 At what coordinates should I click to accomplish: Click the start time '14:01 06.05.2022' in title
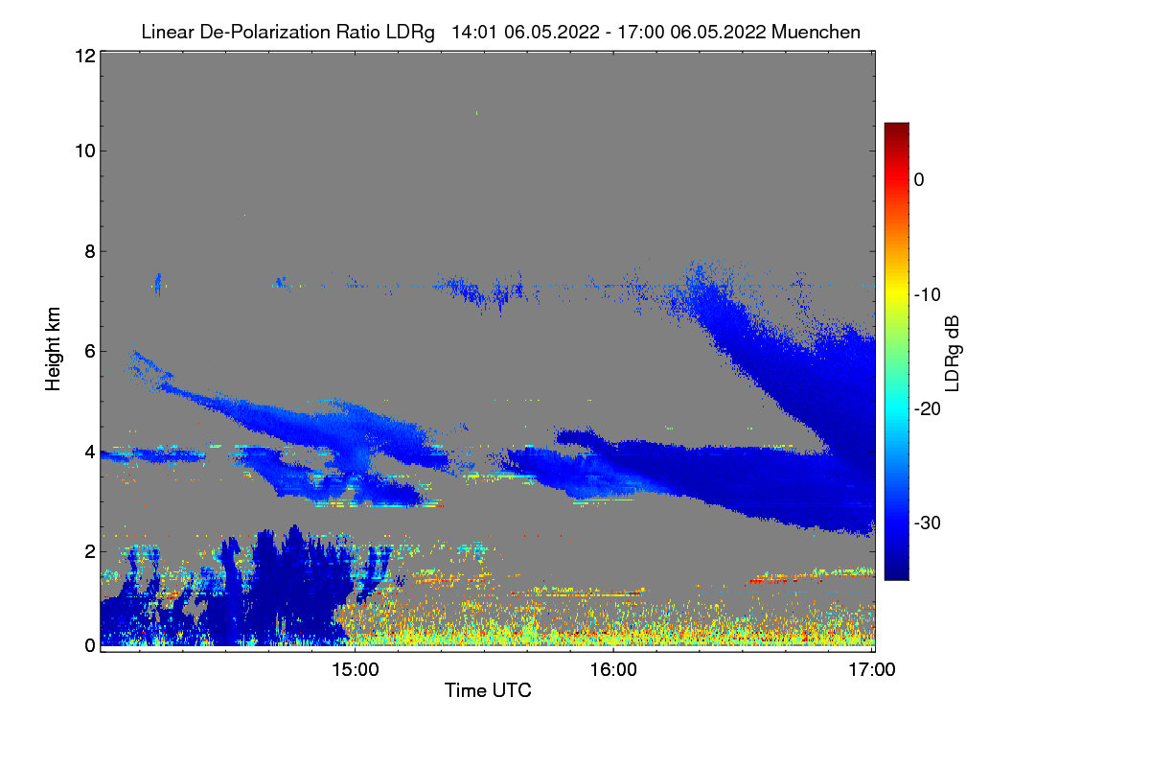tap(526, 33)
